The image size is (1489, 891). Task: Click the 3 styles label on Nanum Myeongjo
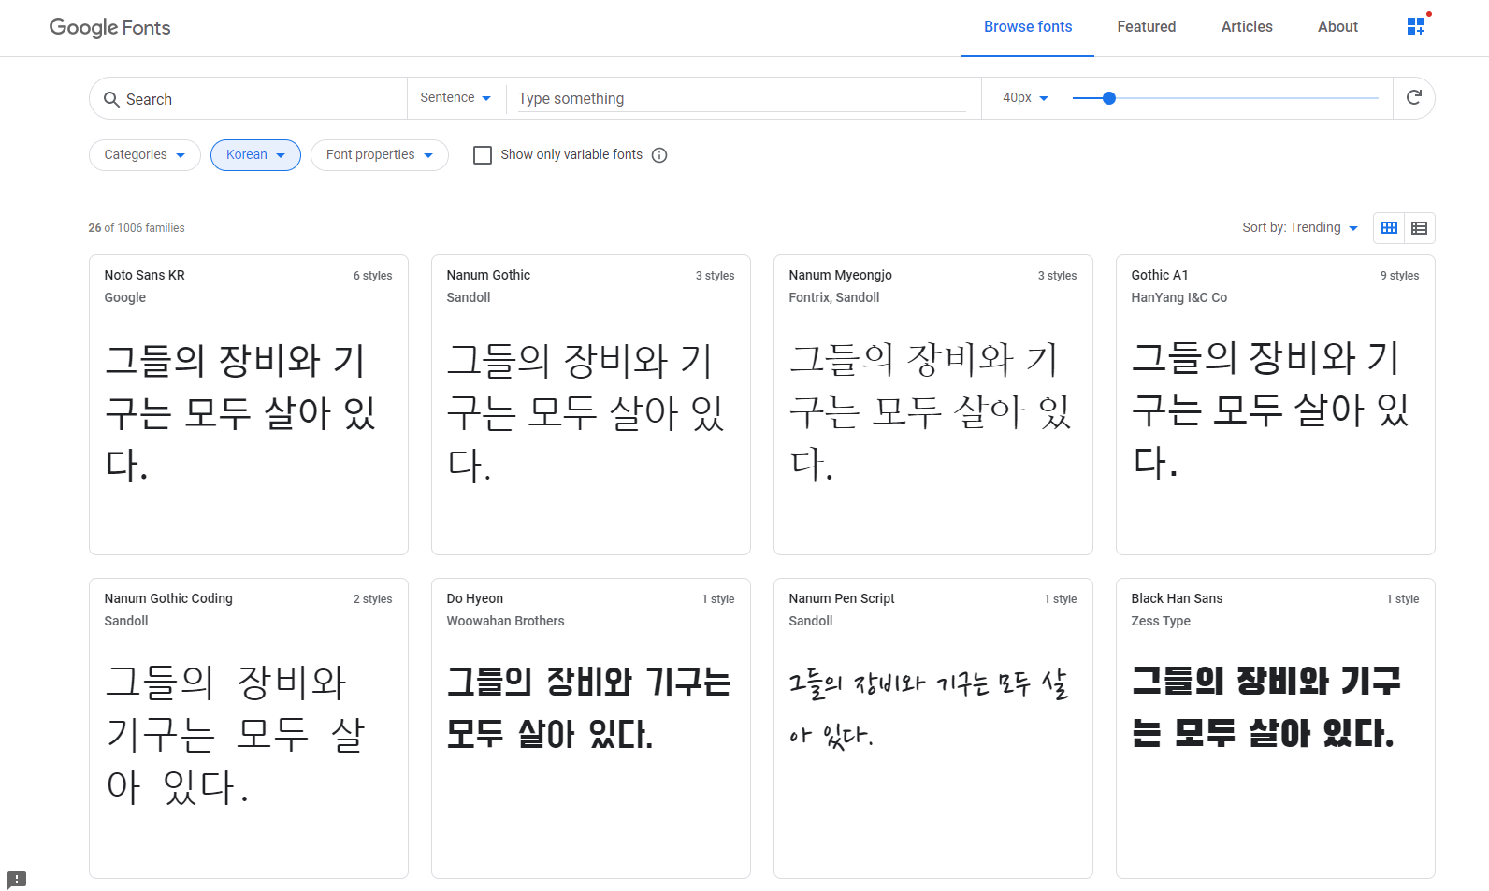pos(1057,276)
